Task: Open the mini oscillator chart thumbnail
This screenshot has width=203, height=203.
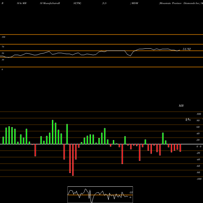Action: click(x=100, y=194)
